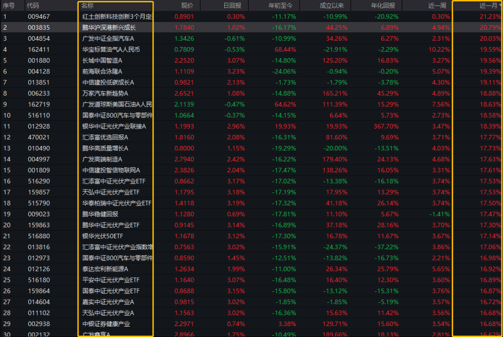Sort the table by 现价 column

(x=187, y=5)
